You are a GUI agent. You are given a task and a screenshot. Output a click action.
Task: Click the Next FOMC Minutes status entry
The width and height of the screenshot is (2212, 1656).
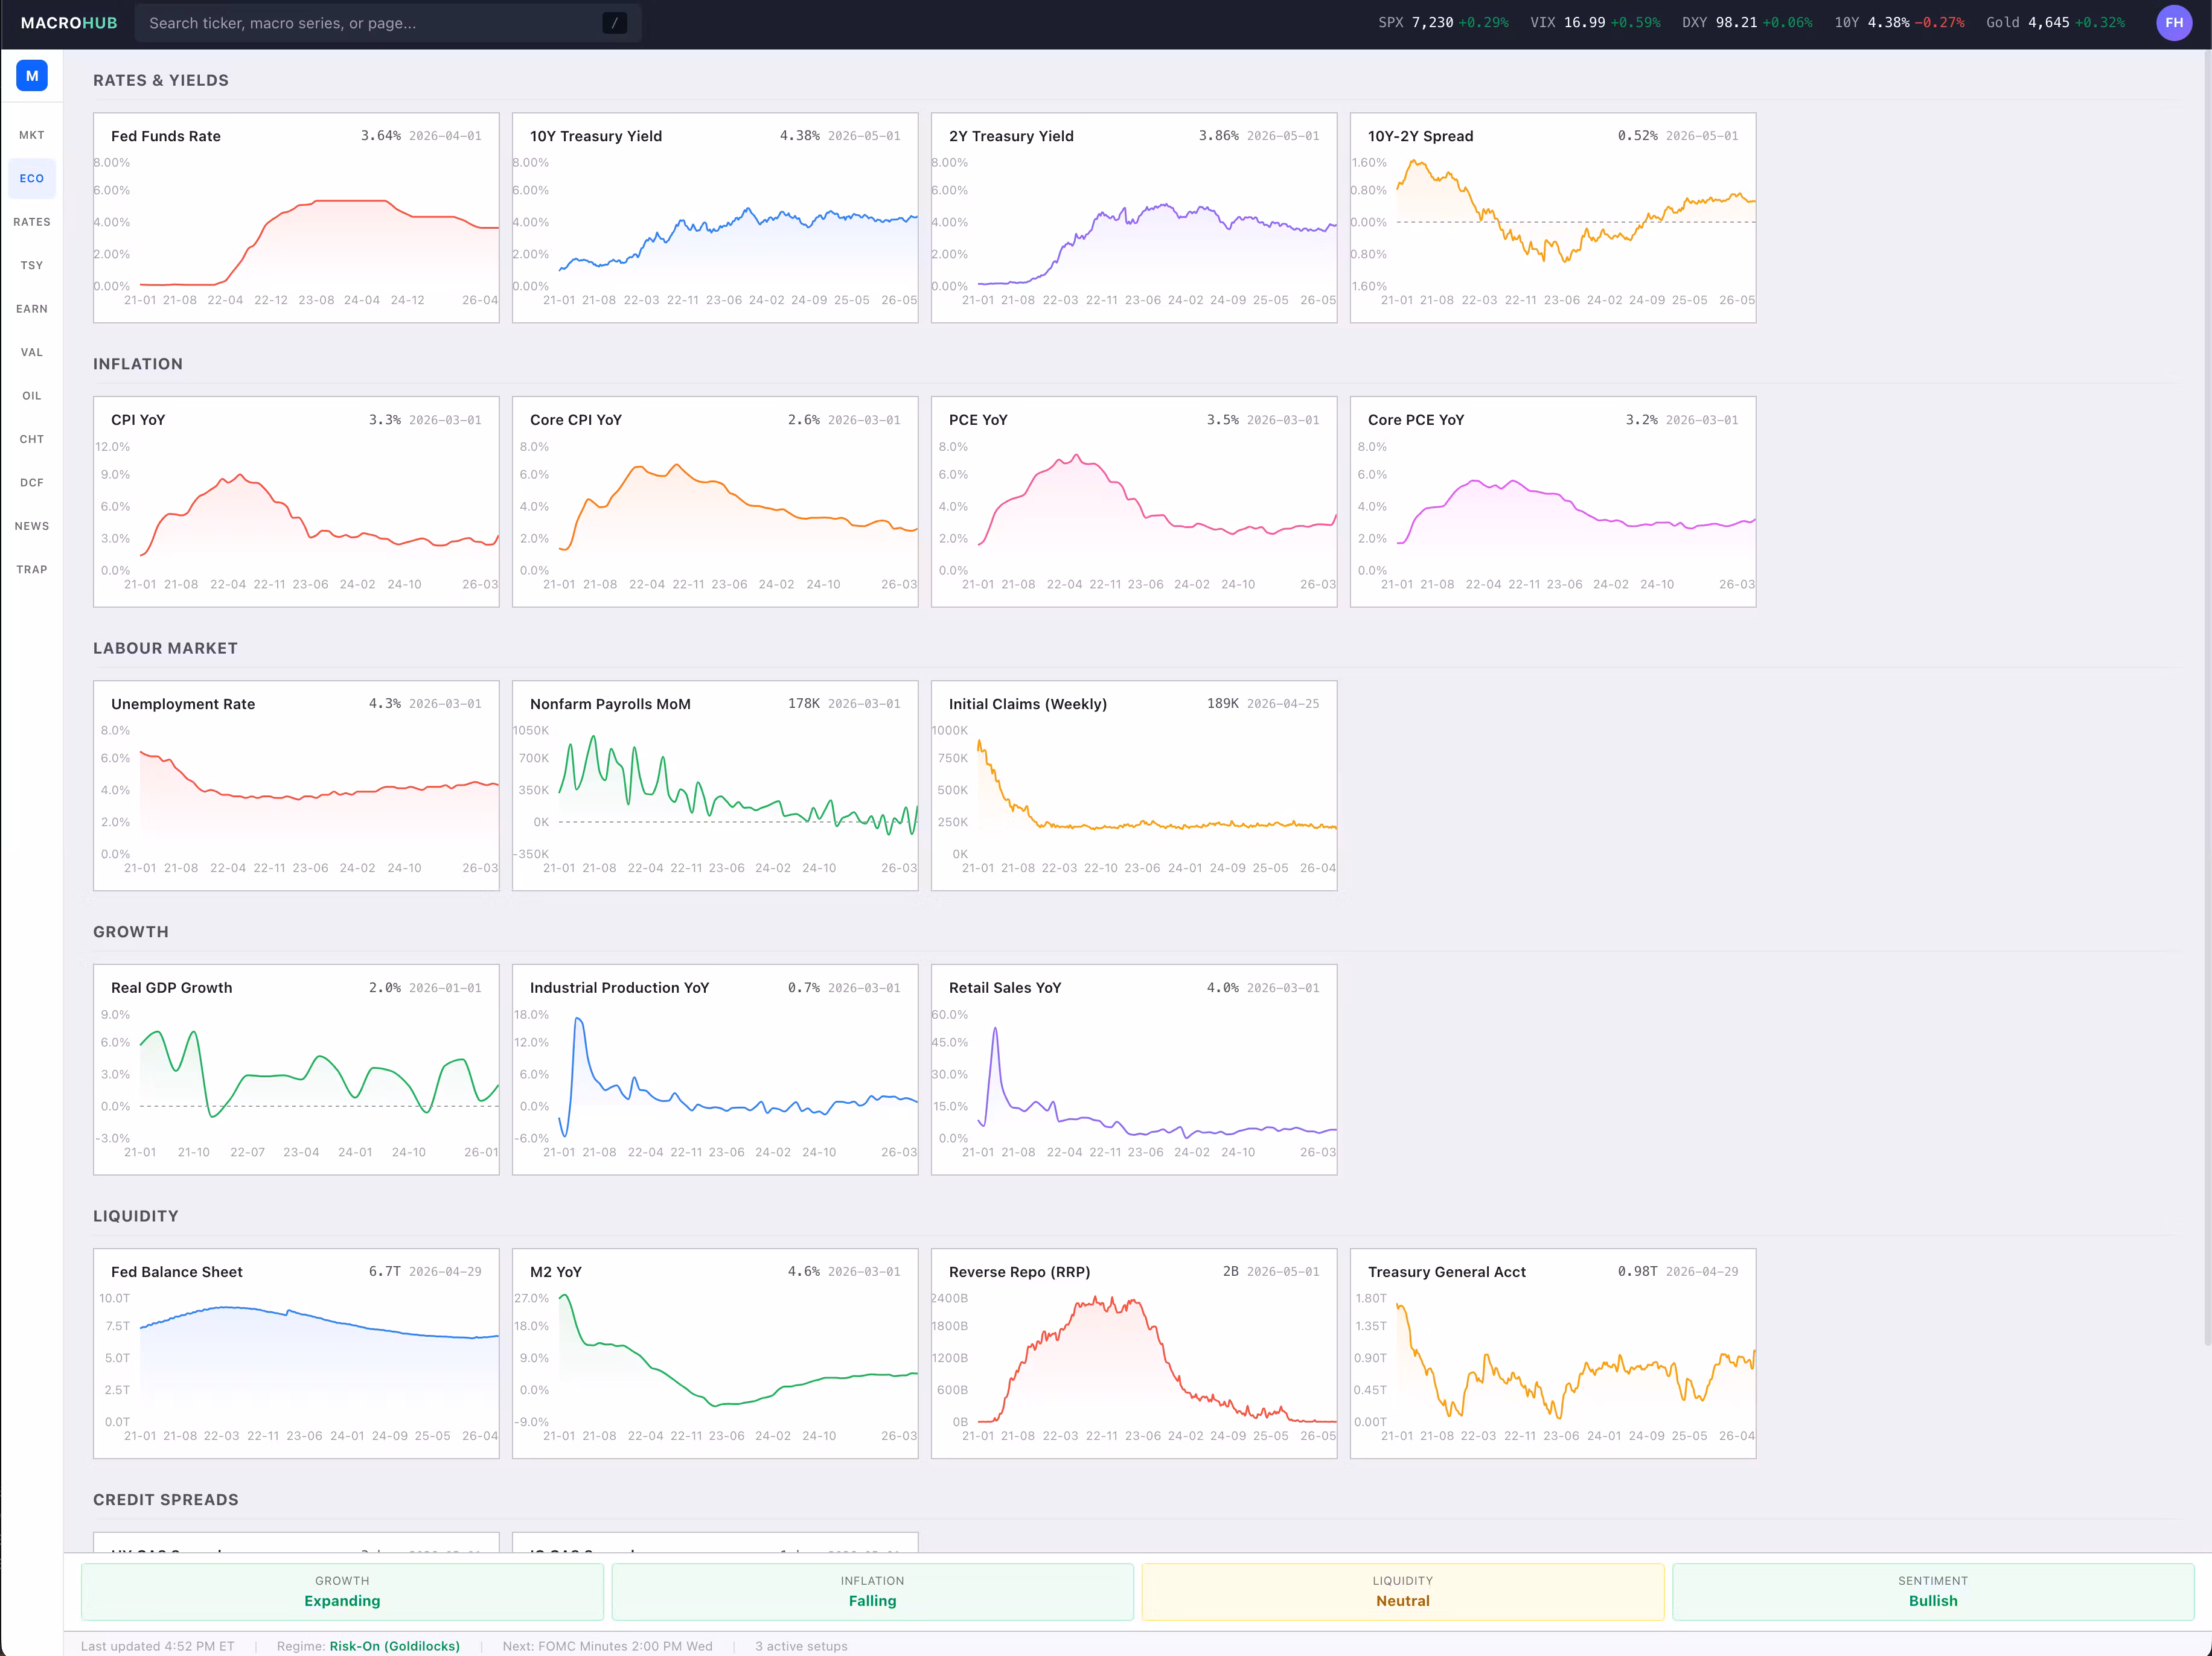point(608,1646)
